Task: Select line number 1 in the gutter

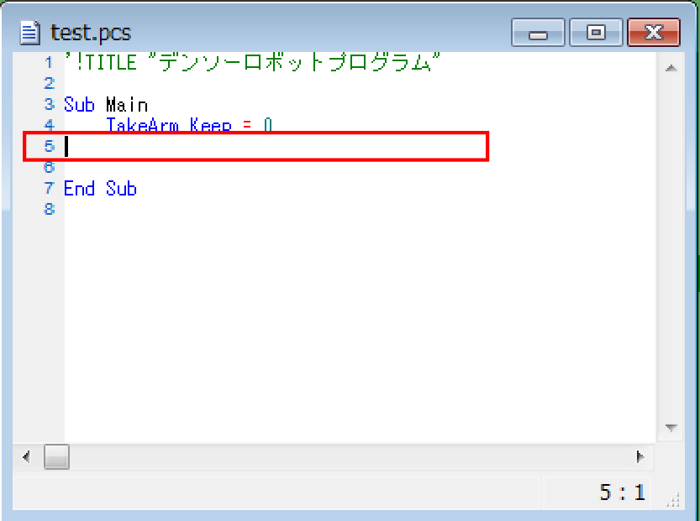Action: click(49, 63)
